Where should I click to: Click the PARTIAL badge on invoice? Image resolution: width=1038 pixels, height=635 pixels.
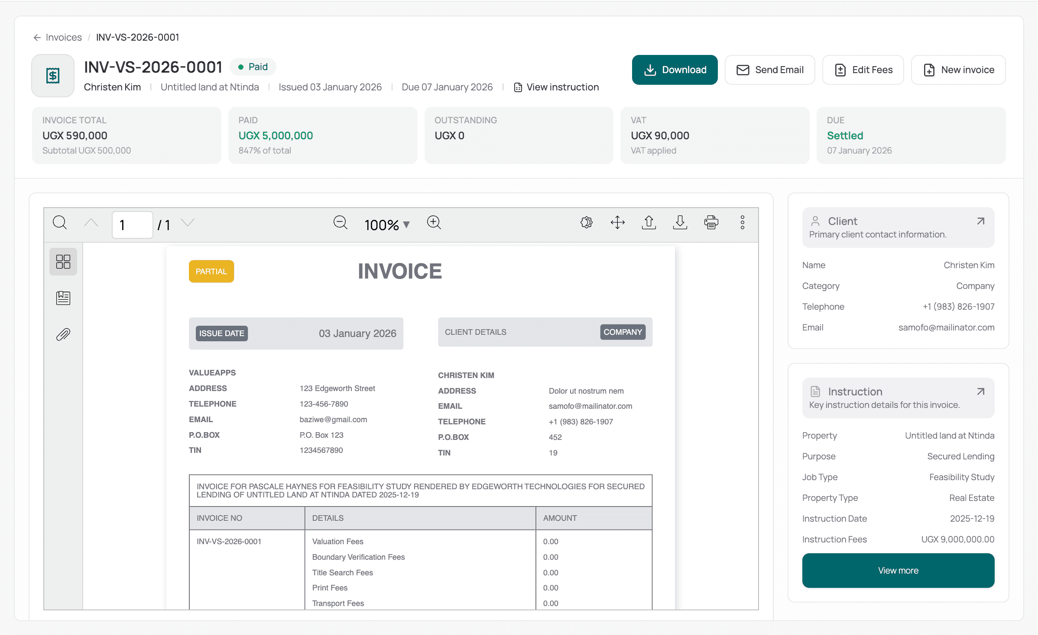pos(211,272)
